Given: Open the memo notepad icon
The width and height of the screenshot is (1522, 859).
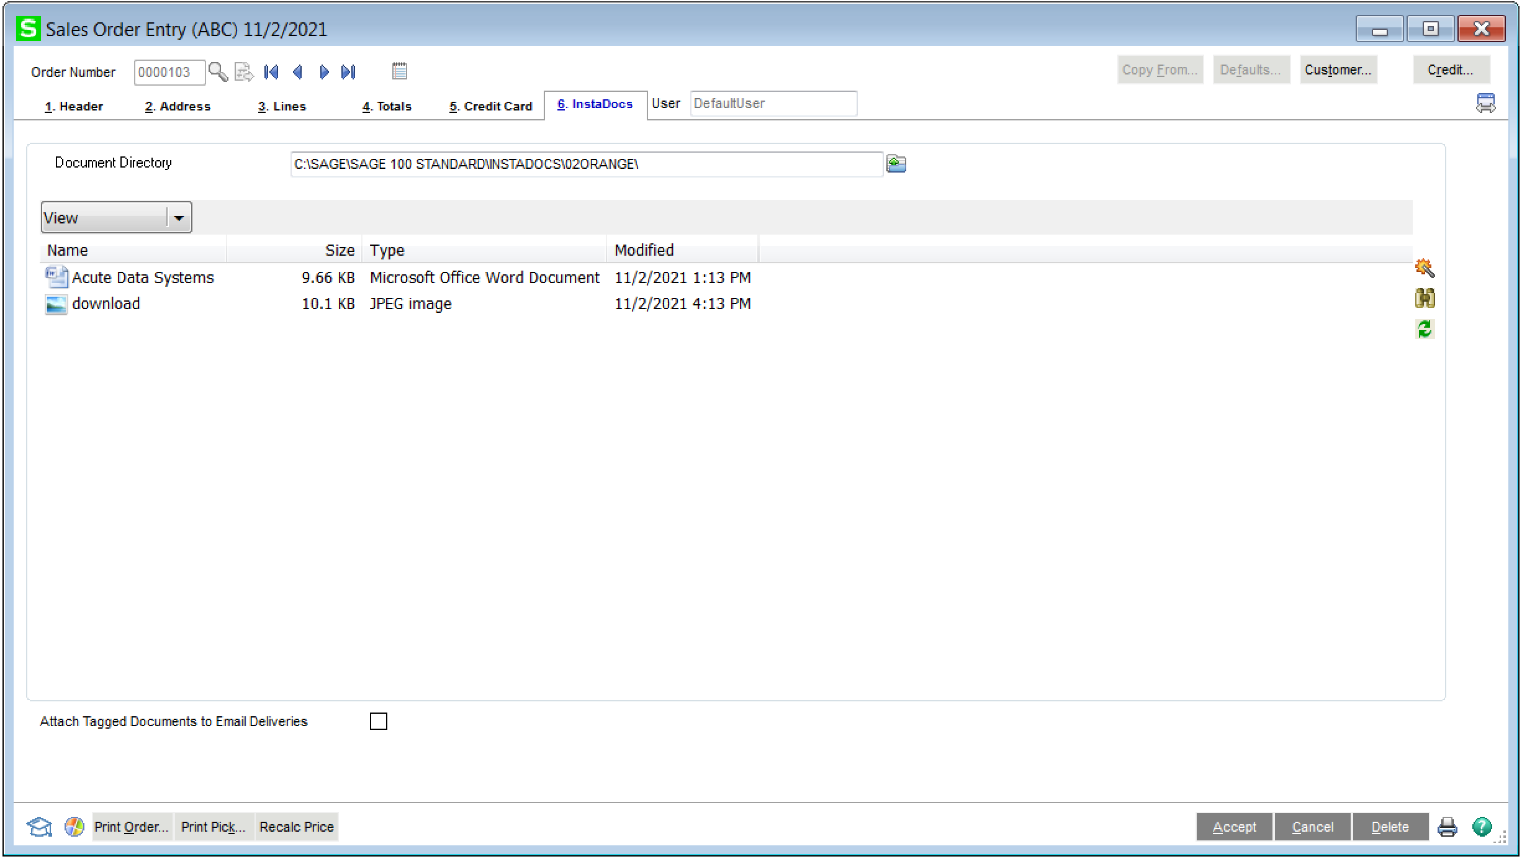Looking at the screenshot, I should tap(400, 71).
